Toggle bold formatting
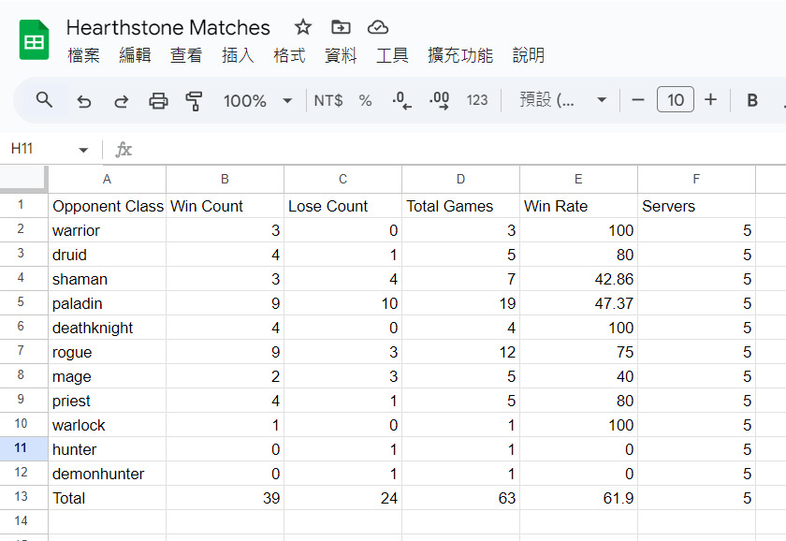 [x=752, y=100]
